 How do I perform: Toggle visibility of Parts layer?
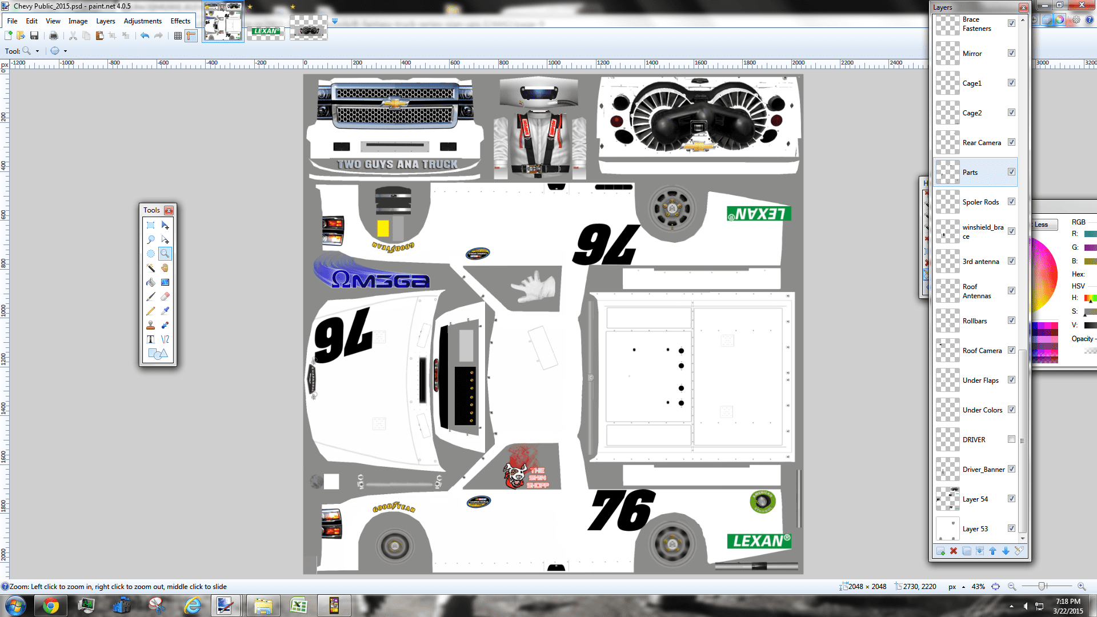(1011, 172)
